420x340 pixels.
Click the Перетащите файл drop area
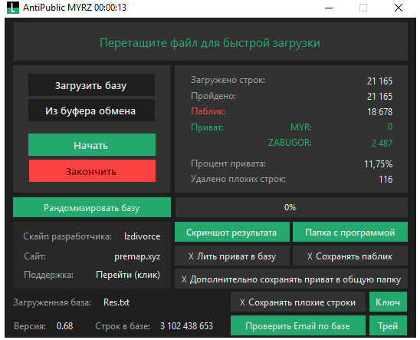click(x=211, y=41)
